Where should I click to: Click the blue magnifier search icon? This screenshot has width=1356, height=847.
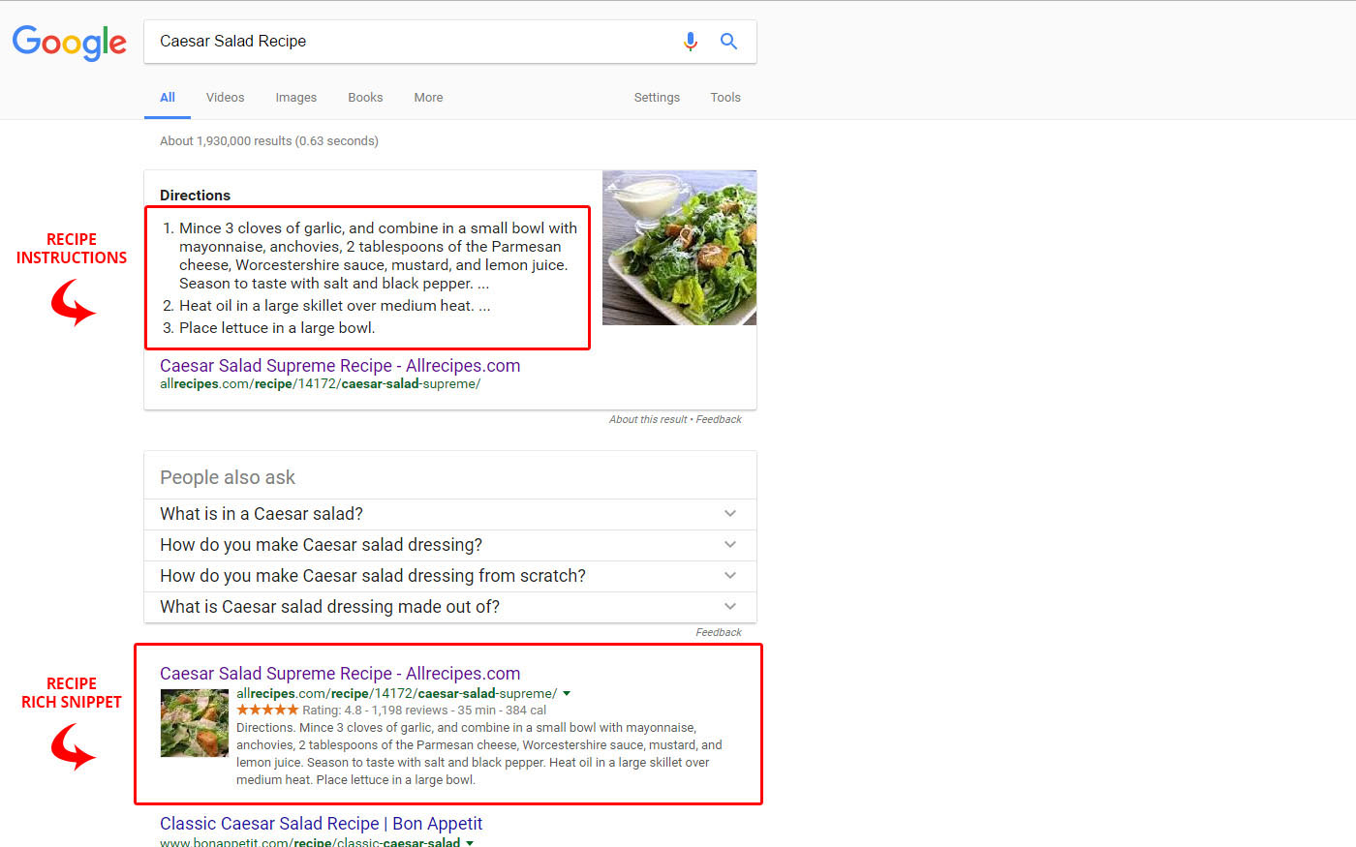point(728,42)
